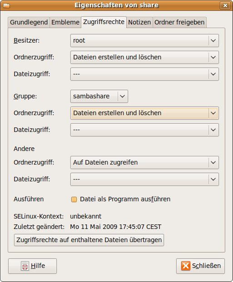The height and width of the screenshot is (282, 233).
Task: Expand the owner's Ordnerzugriff dropdown
Action: 144,58
